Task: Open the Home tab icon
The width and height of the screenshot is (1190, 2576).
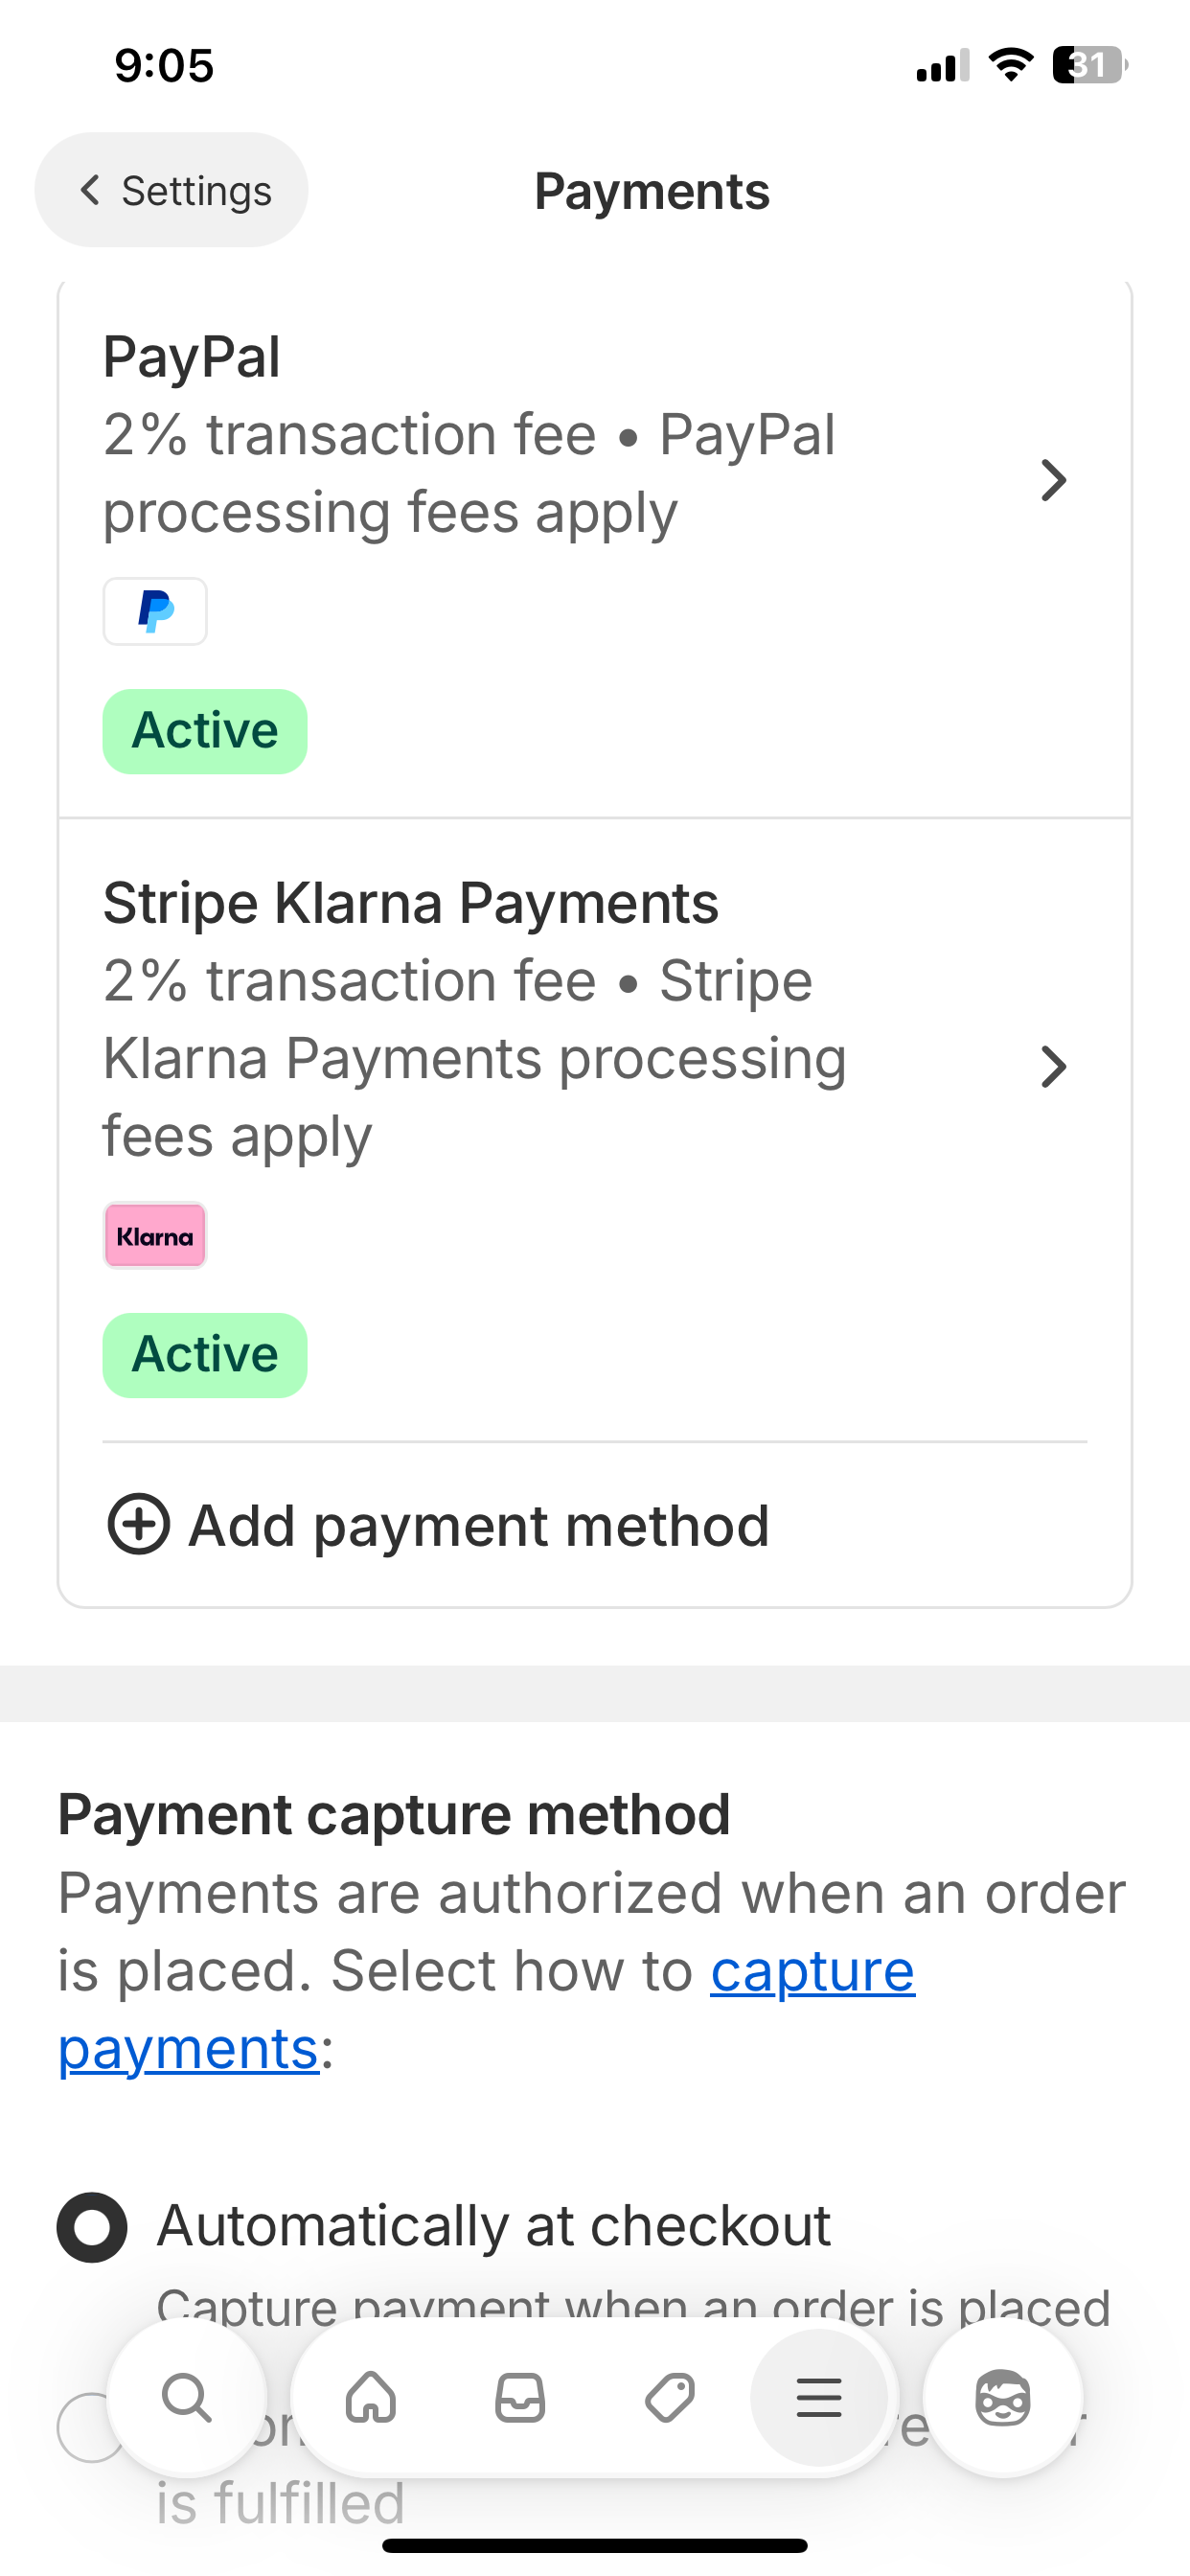Action: coord(371,2397)
